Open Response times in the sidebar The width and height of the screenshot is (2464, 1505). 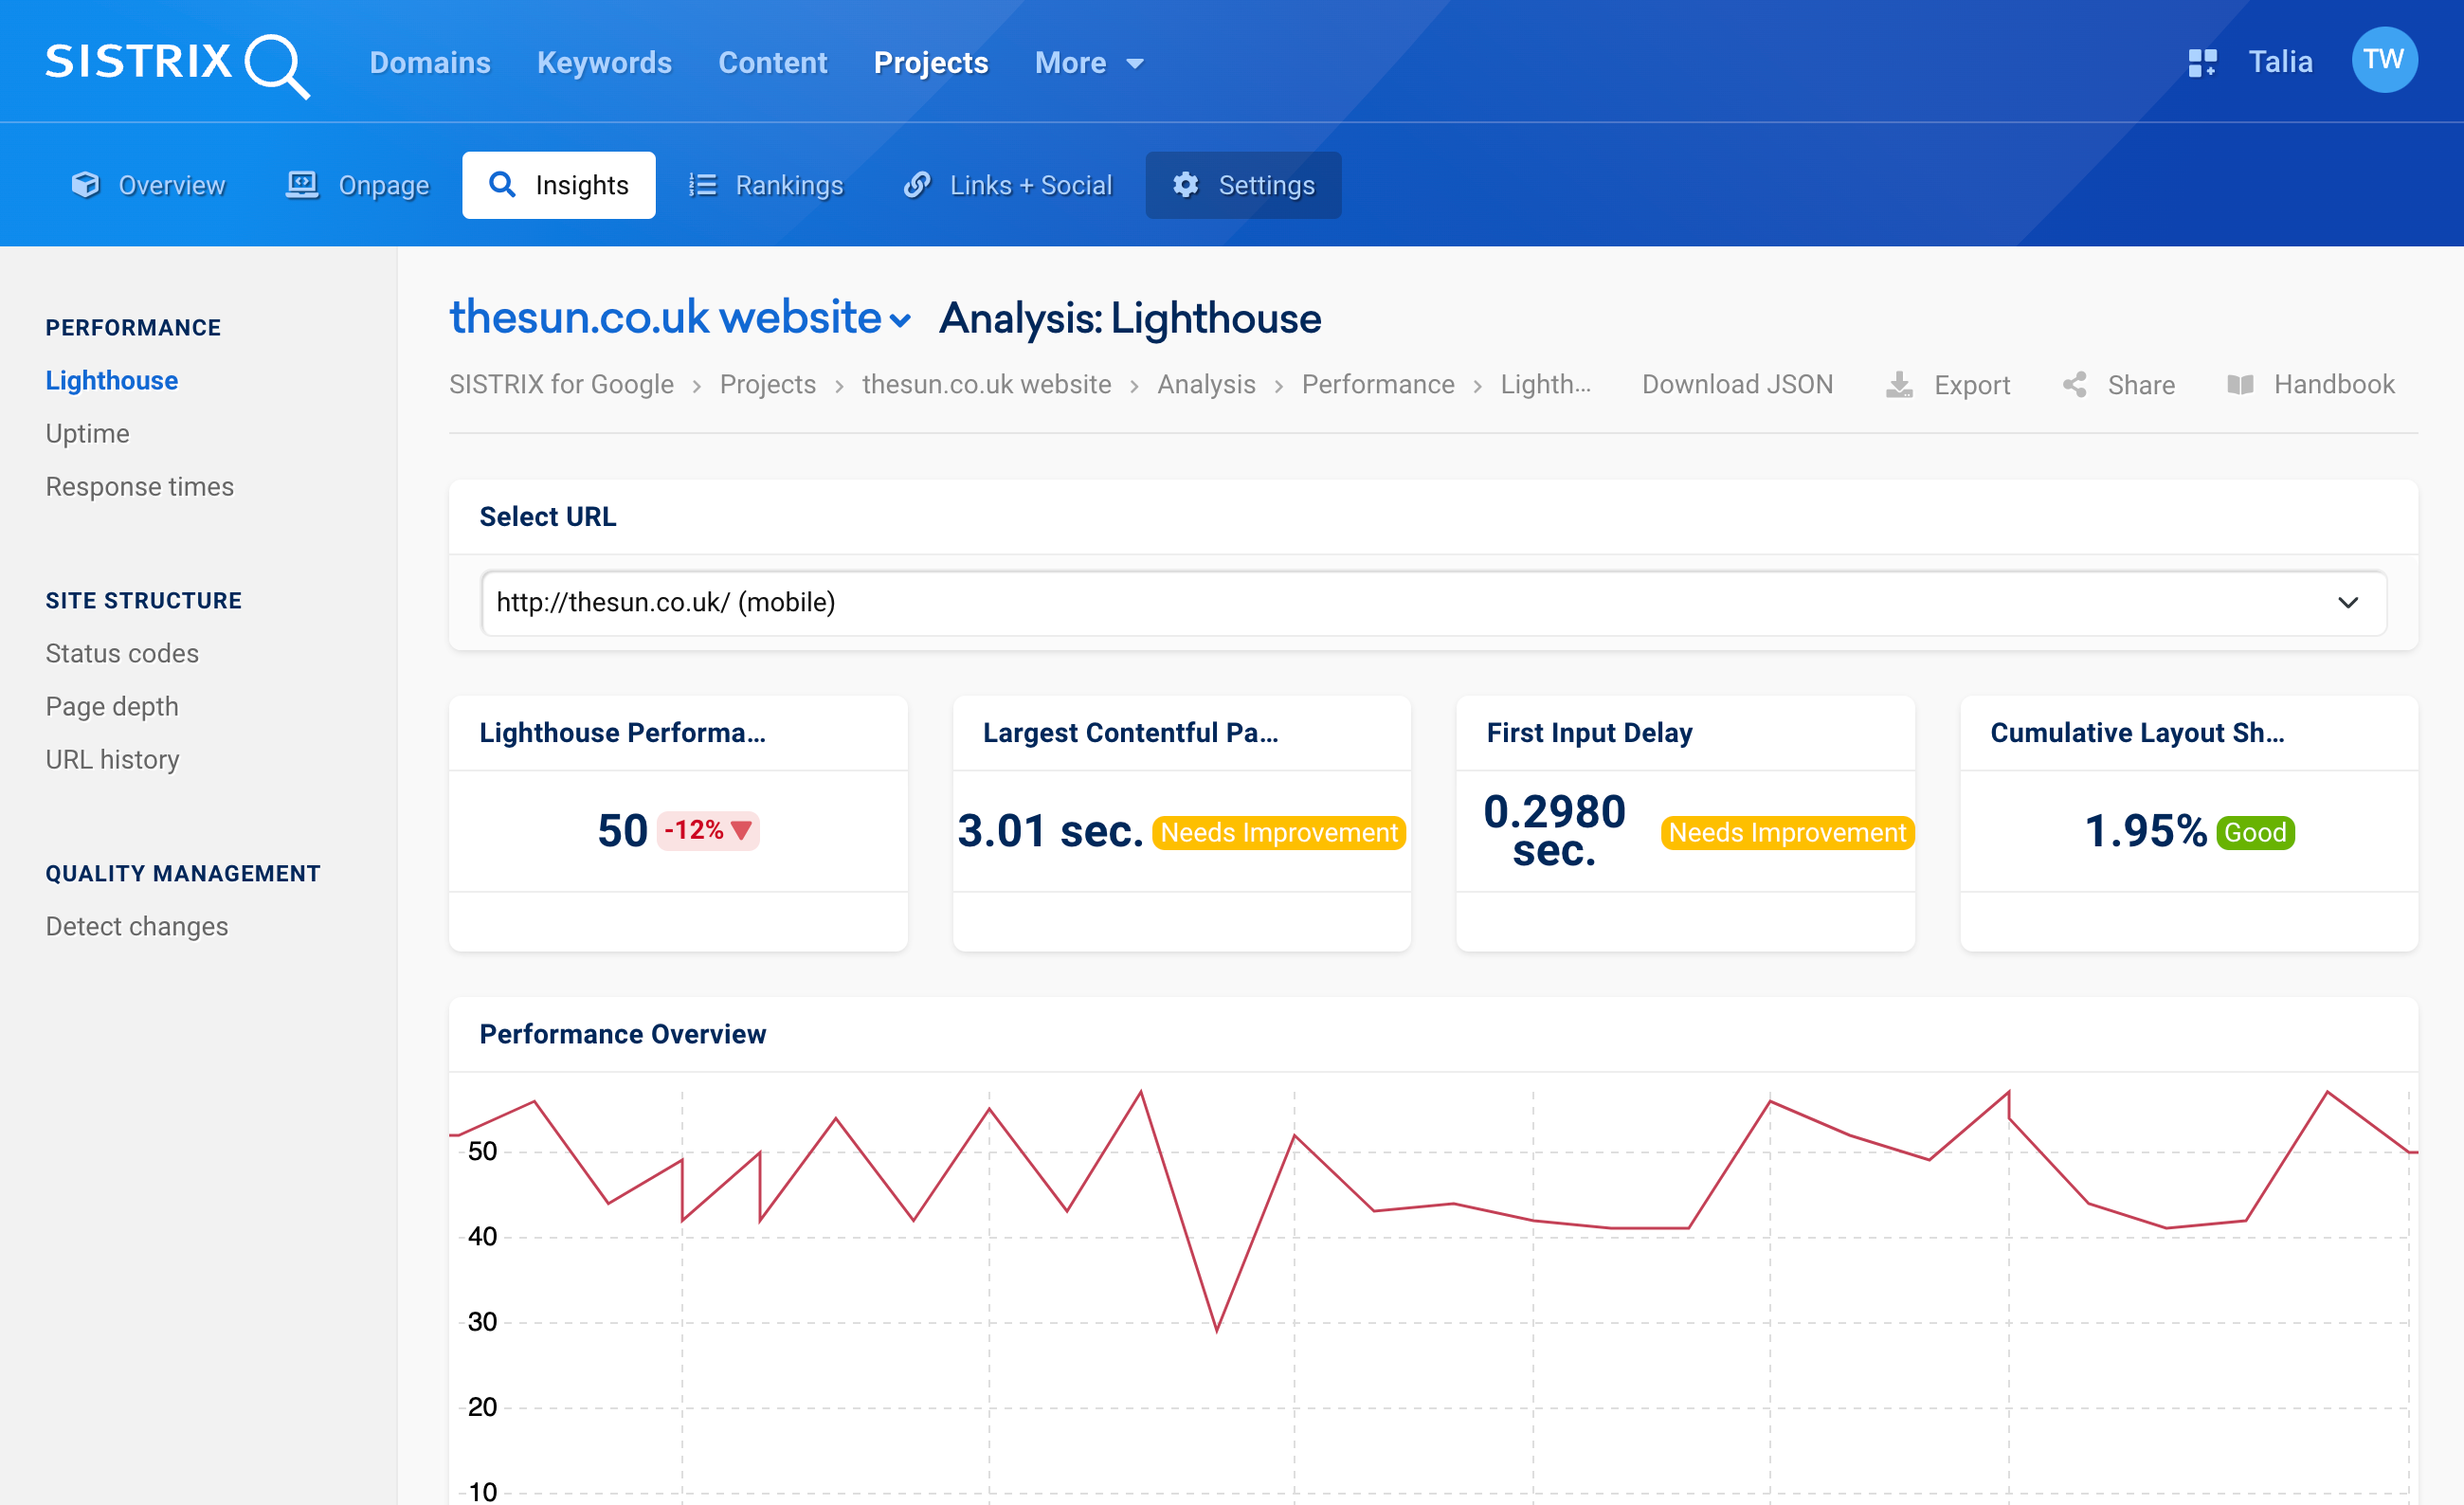(140, 487)
